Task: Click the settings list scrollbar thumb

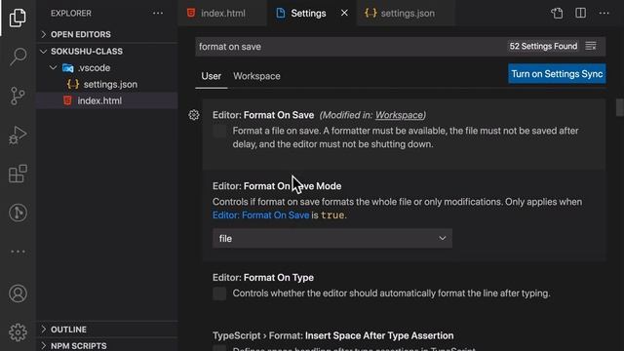Action: (x=619, y=107)
